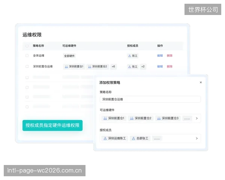
Task: Click the 授权成员 column header
Action: tap(133, 46)
